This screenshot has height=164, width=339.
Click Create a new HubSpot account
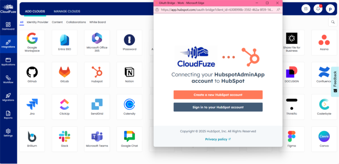point(218,95)
